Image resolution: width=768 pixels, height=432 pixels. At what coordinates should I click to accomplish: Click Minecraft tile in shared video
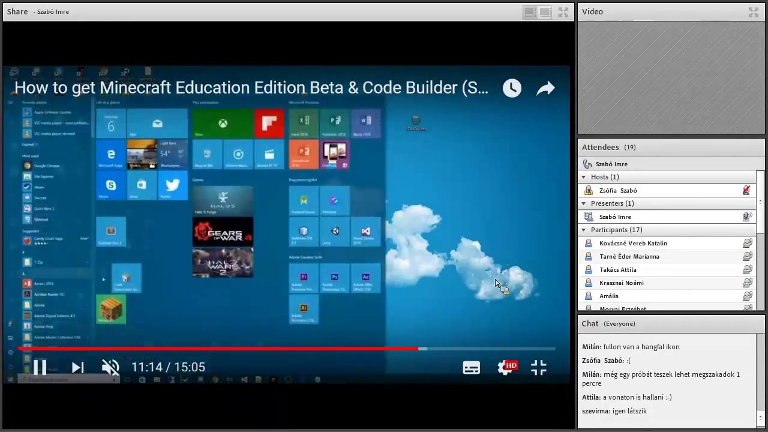[x=111, y=309]
